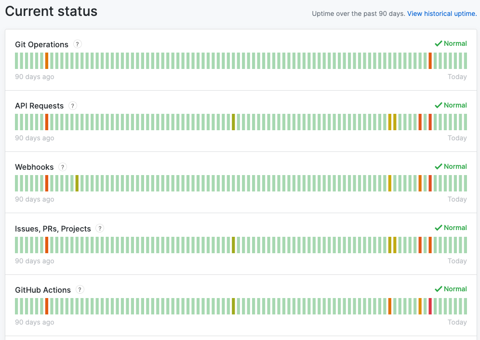Viewport: 480px width, 340px height.
Task: Click the orange bar in Issues, PRs, Projects timeline
Action: click(420, 245)
